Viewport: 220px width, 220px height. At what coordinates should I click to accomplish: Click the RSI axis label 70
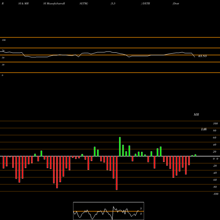pyautogui.click(x=3, y=51)
